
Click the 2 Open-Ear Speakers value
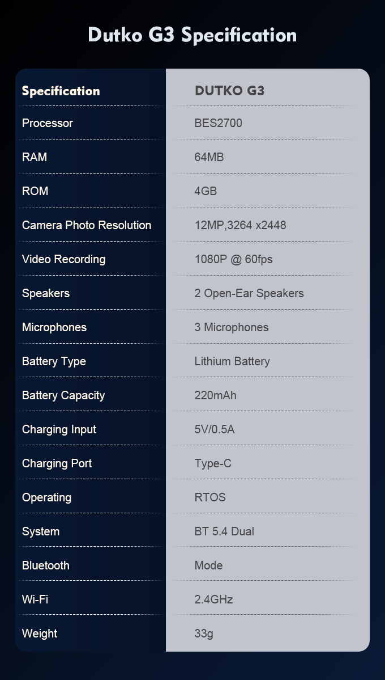[249, 293]
